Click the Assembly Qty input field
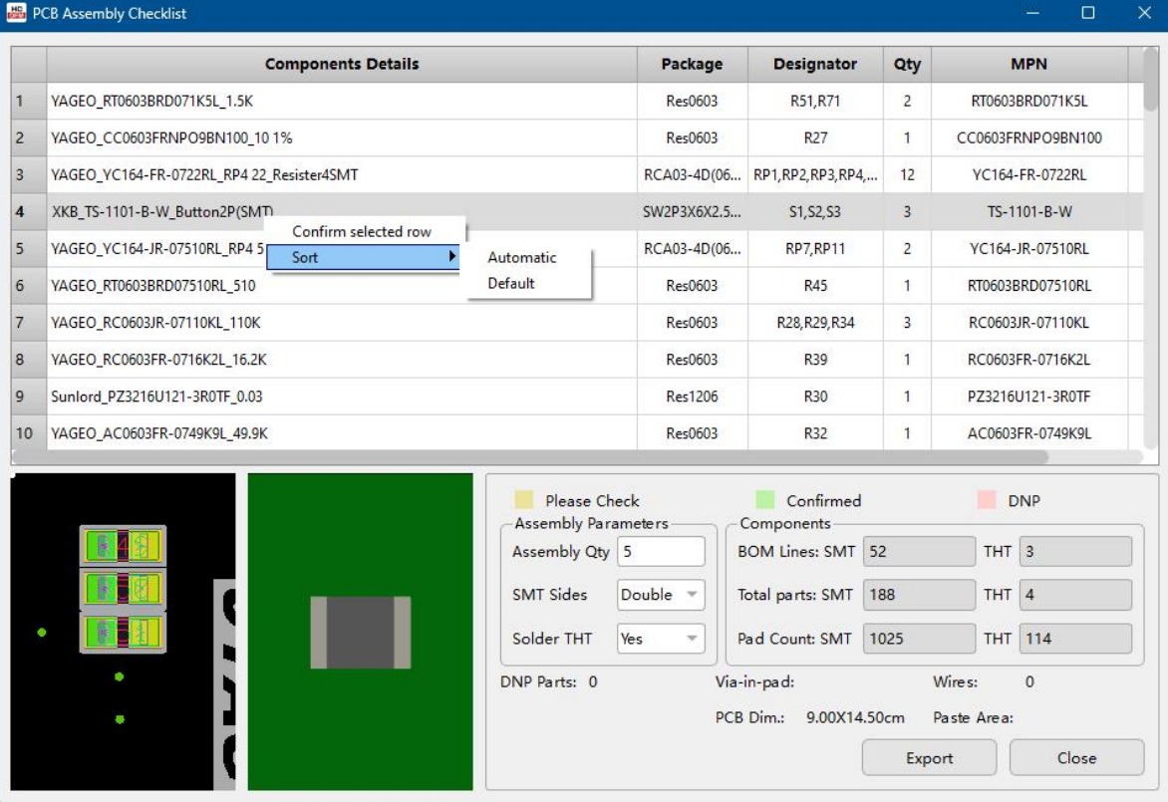The width and height of the screenshot is (1168, 802). tap(661, 551)
